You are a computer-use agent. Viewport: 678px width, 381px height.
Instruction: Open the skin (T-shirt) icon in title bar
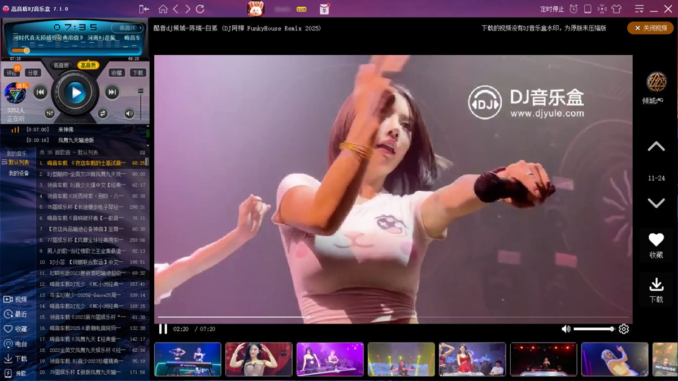(x=616, y=9)
